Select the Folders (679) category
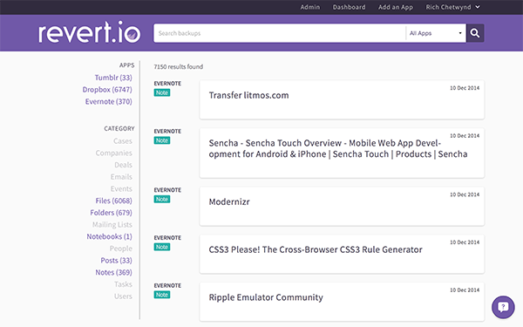This screenshot has width=523, height=327. (111, 213)
